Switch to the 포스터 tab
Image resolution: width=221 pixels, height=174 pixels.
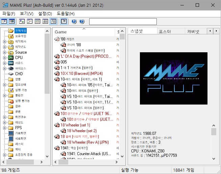pos(171,31)
